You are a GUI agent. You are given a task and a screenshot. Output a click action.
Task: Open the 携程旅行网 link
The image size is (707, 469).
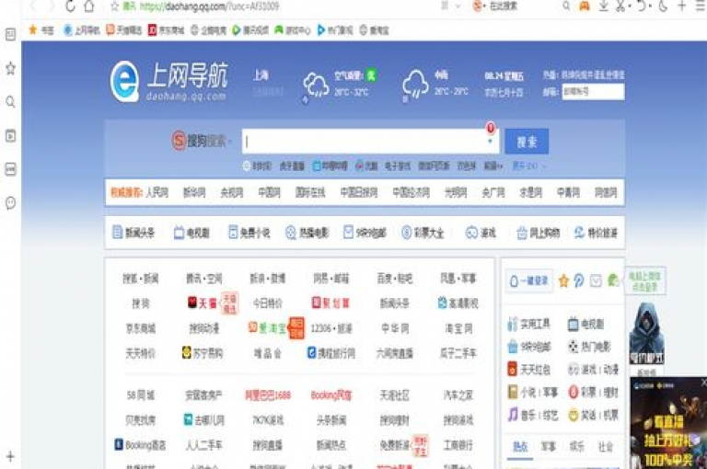(331, 353)
